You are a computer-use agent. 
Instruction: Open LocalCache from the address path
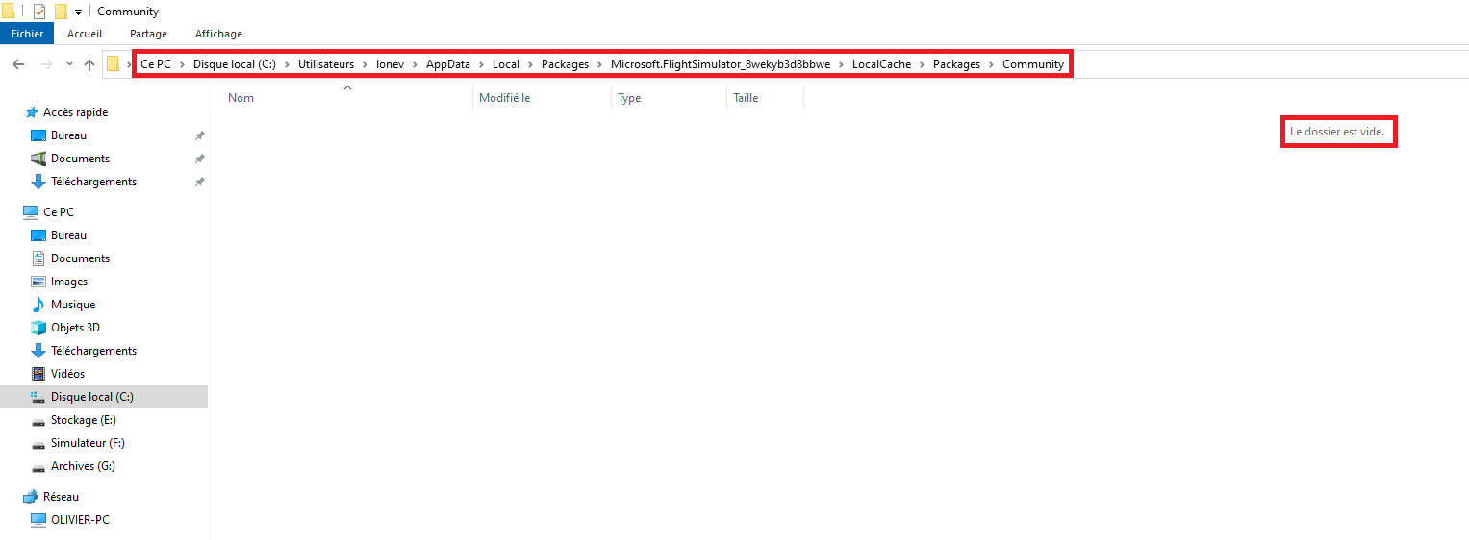881,64
